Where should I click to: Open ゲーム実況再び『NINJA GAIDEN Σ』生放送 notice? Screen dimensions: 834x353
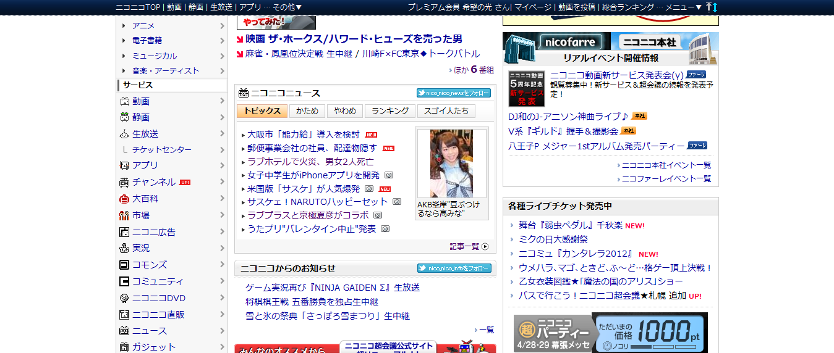(x=333, y=288)
